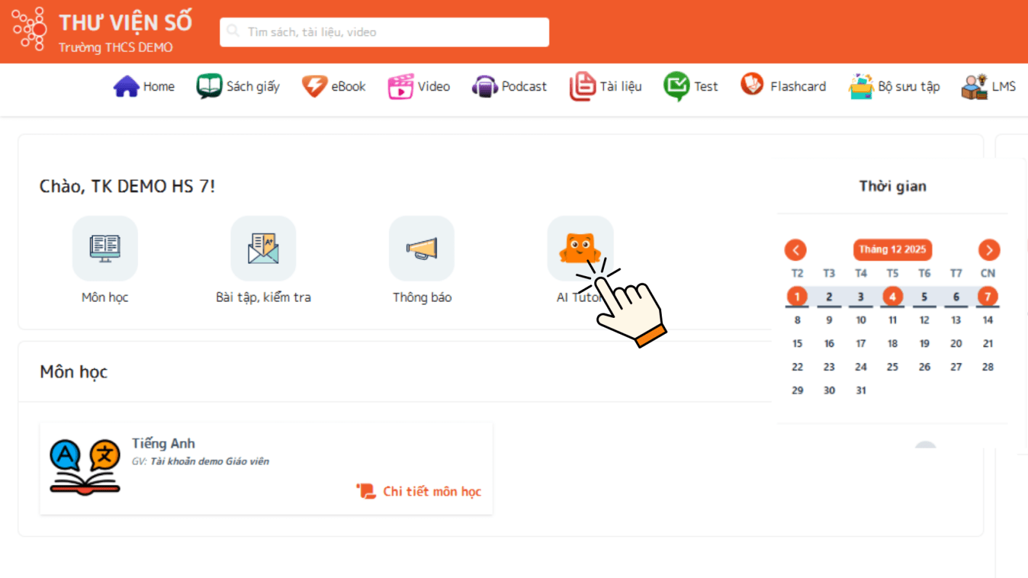The width and height of the screenshot is (1028, 578).
Task: Click the Tiếng Anh subject icon
Action: [85, 467]
